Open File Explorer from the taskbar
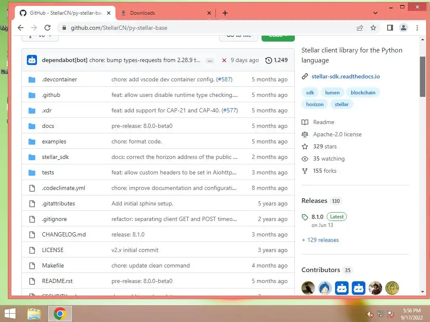This screenshot has height=322, width=430. click(34, 314)
